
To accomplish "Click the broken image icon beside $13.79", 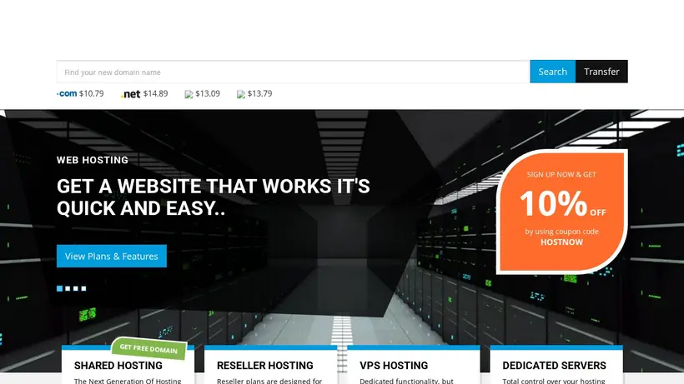I will (x=241, y=94).
